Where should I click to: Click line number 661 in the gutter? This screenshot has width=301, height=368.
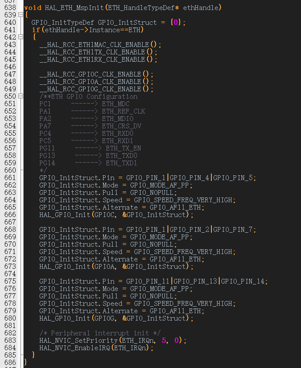[10, 177]
